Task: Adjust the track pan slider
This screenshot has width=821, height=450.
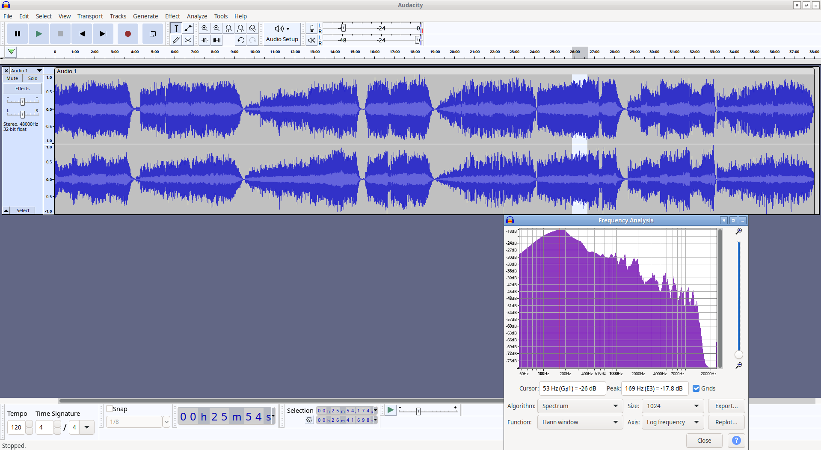Action: pyautogui.click(x=23, y=114)
